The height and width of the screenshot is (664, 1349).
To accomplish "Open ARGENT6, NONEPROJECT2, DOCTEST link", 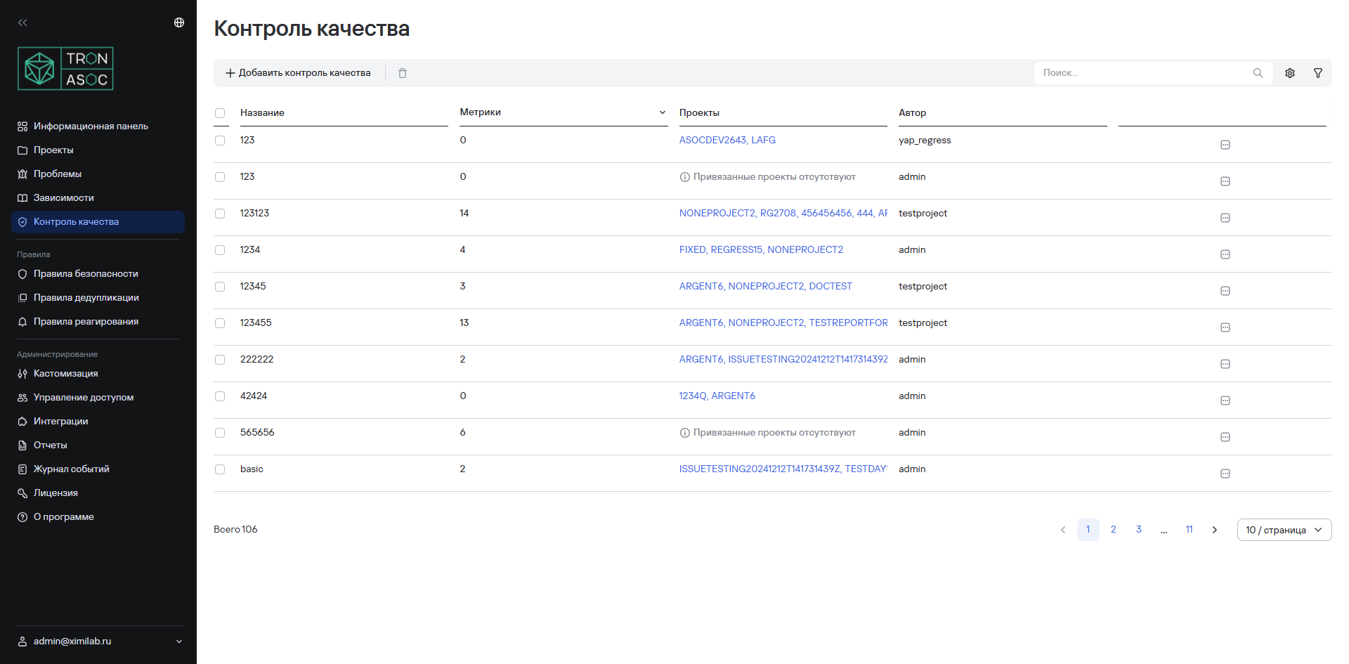I will point(765,287).
